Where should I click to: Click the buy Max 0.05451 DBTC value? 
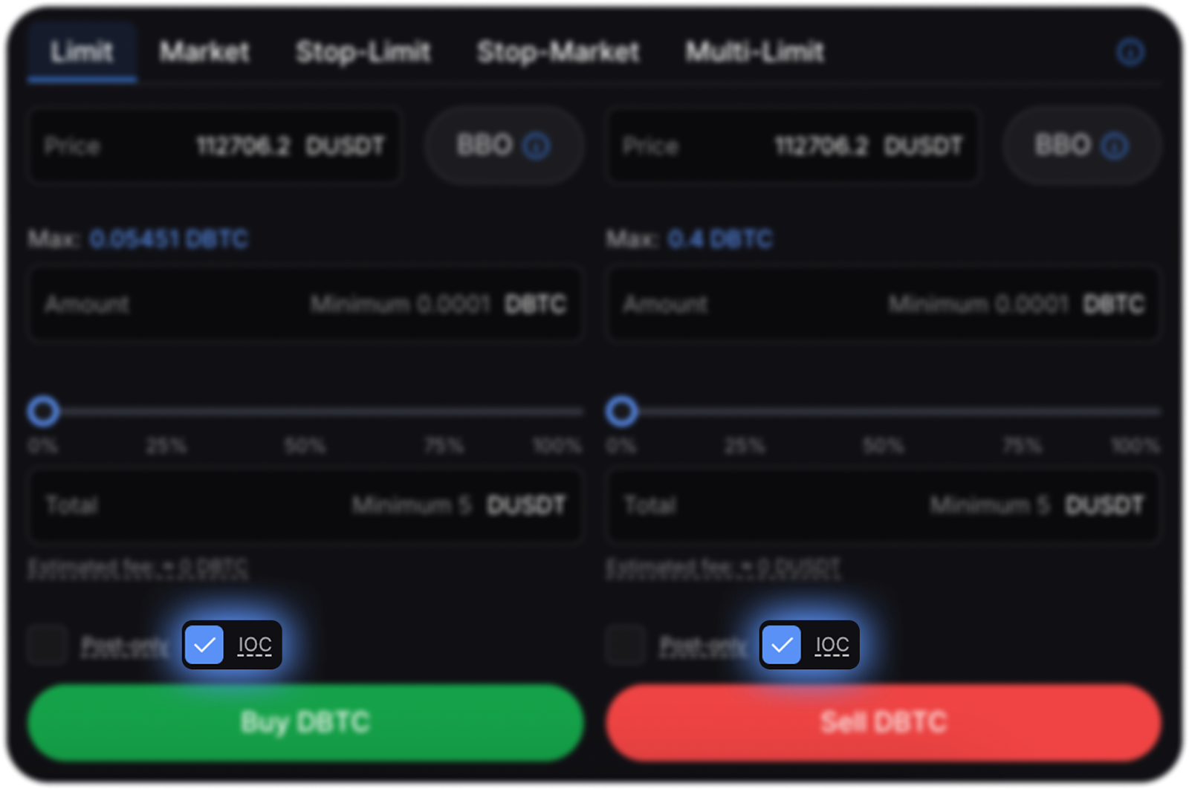tap(169, 239)
